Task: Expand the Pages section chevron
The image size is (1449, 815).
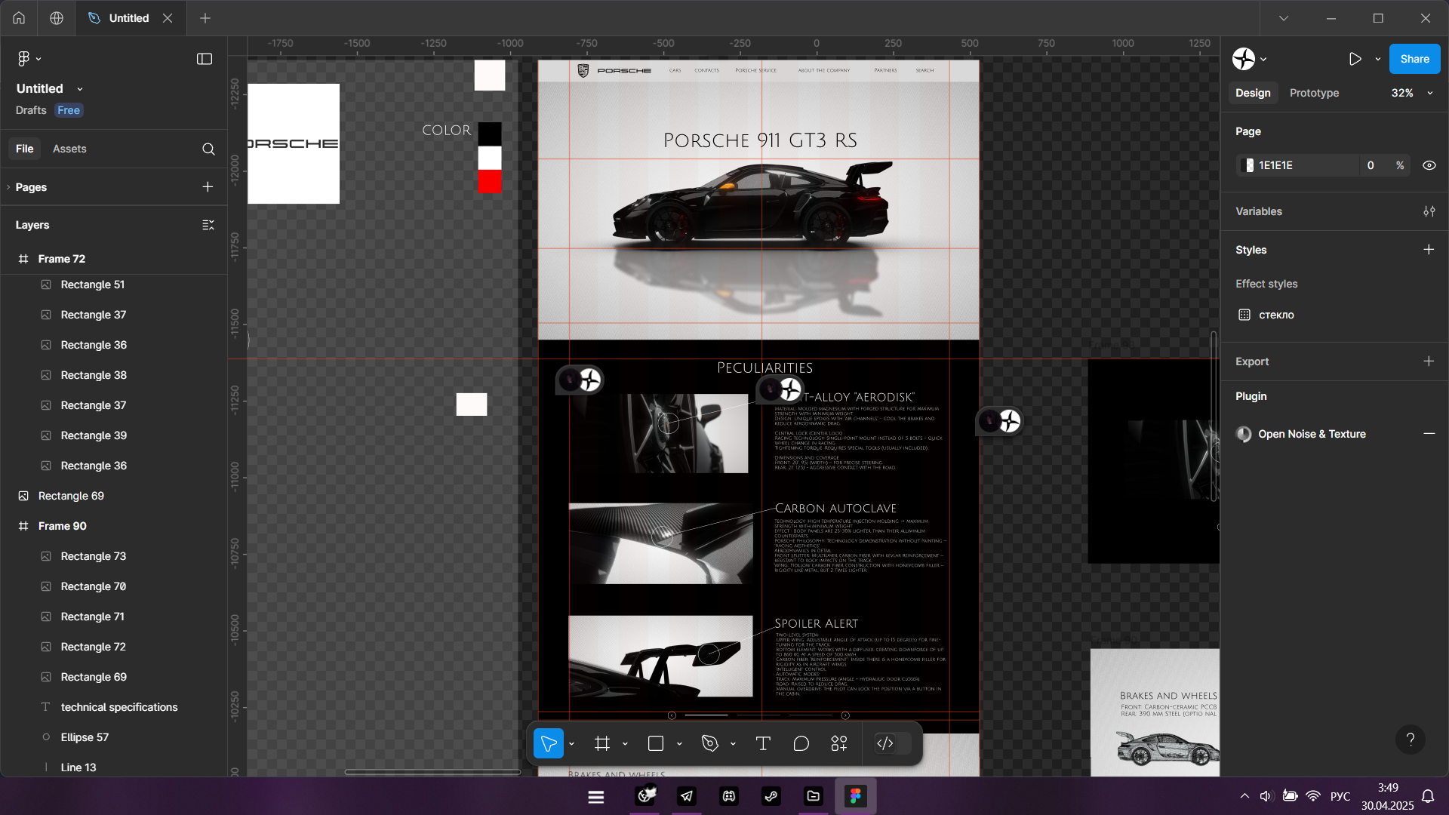Action: pyautogui.click(x=8, y=187)
